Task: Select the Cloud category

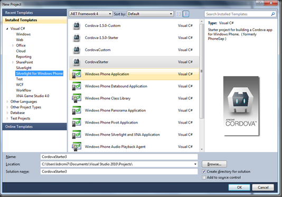Action: pyautogui.click(x=21, y=51)
